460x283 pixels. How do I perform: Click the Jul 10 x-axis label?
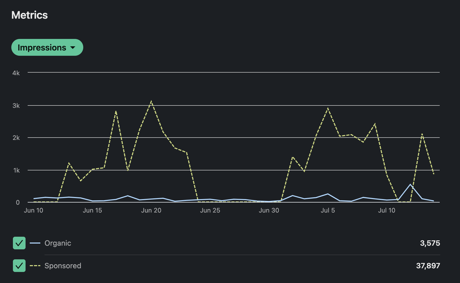[386, 210]
